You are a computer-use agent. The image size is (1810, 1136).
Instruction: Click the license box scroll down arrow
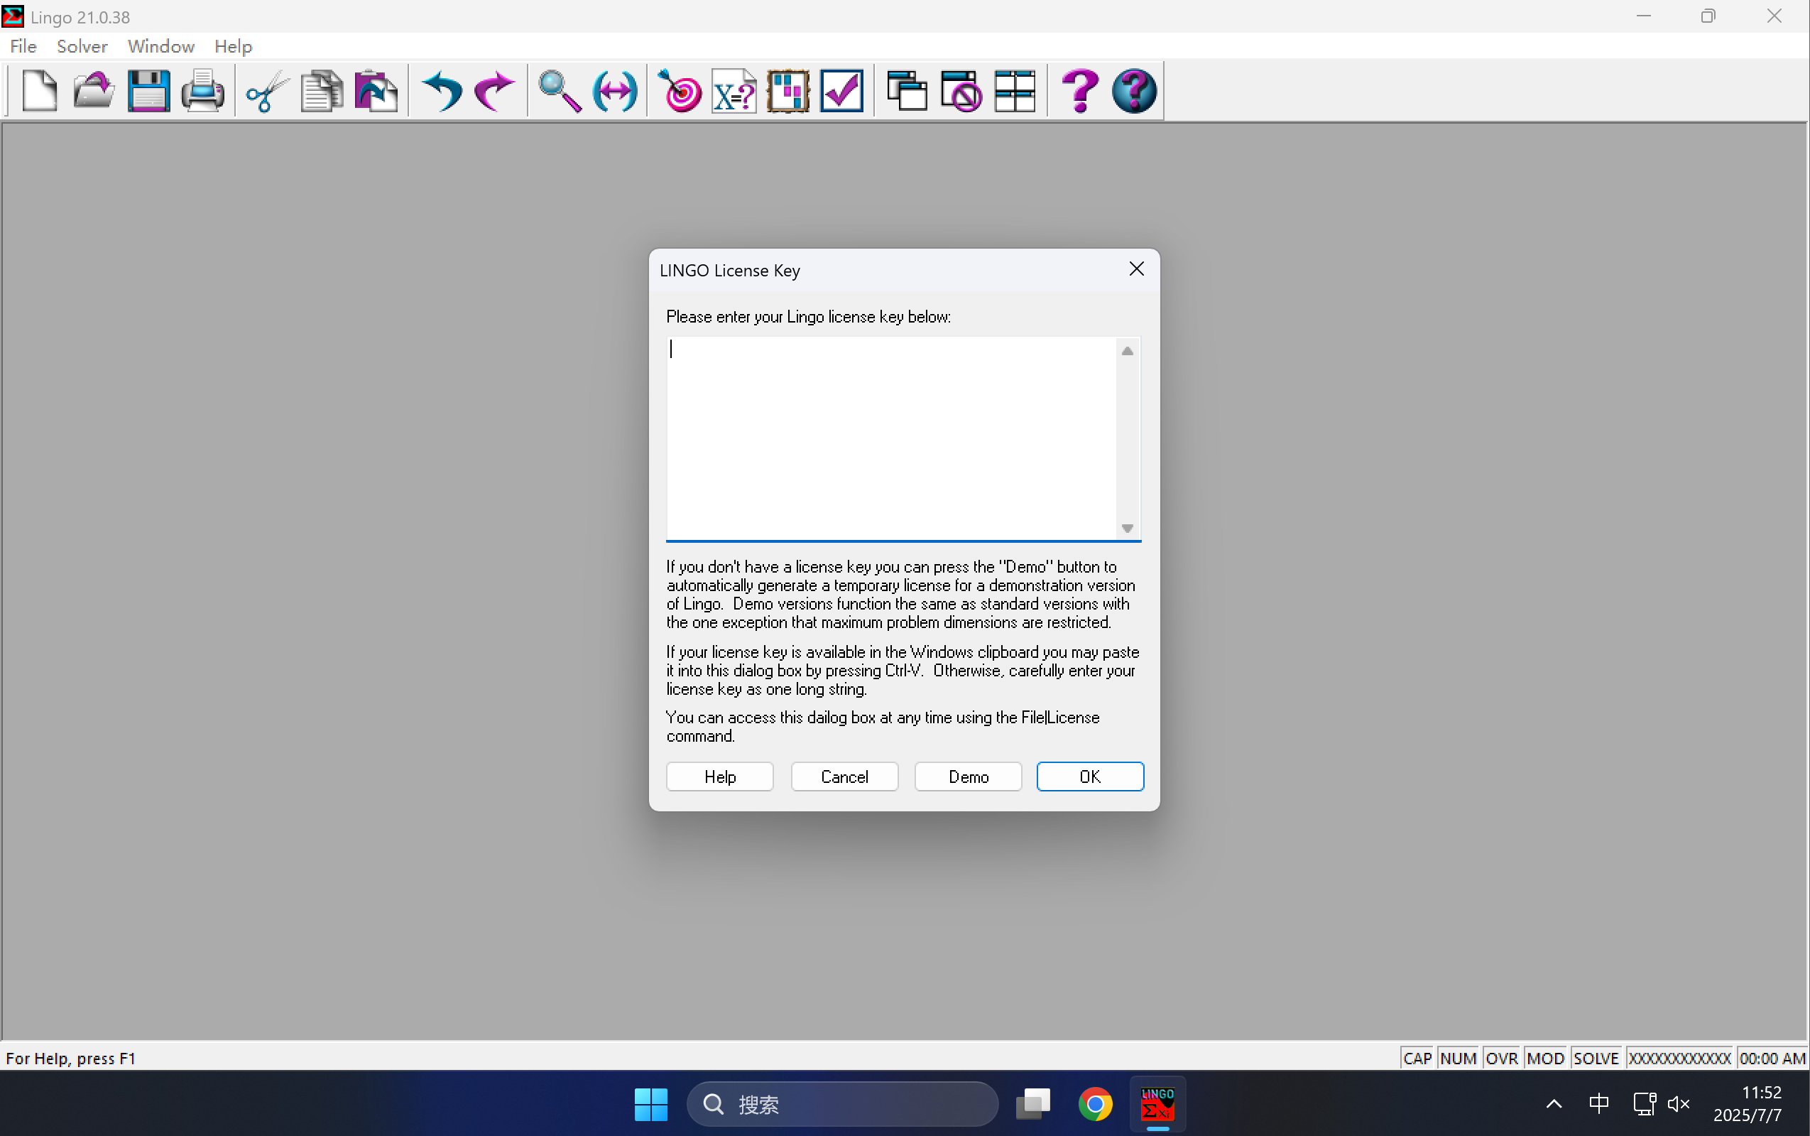click(1127, 528)
